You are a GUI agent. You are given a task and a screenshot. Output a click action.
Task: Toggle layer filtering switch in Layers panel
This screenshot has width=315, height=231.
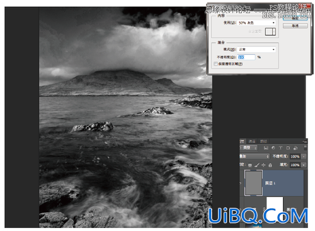coord(306,148)
